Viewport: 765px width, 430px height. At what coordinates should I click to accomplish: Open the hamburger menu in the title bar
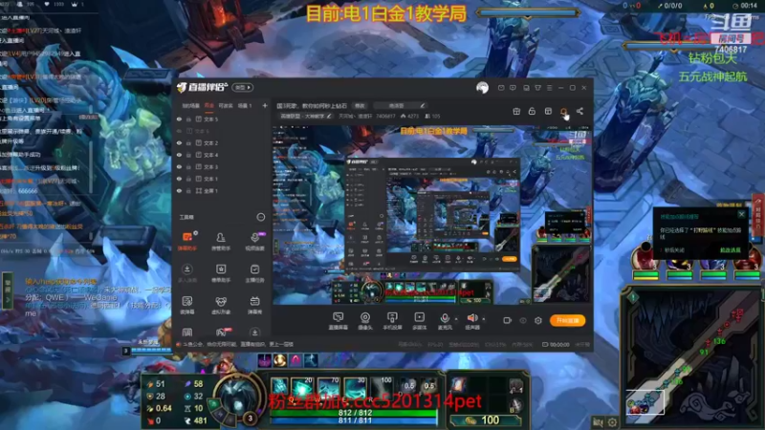pyautogui.click(x=549, y=88)
